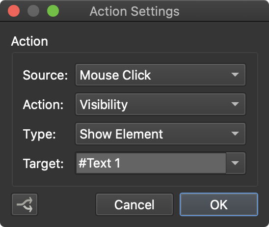This screenshot has height=227, width=269.
Task: Click the Target field containing #Text 1
Action: 151,163
